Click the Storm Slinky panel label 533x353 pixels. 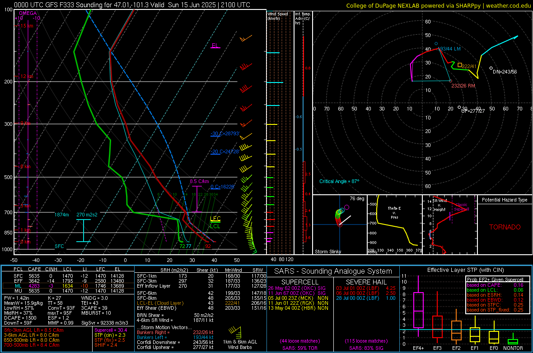point(328,252)
